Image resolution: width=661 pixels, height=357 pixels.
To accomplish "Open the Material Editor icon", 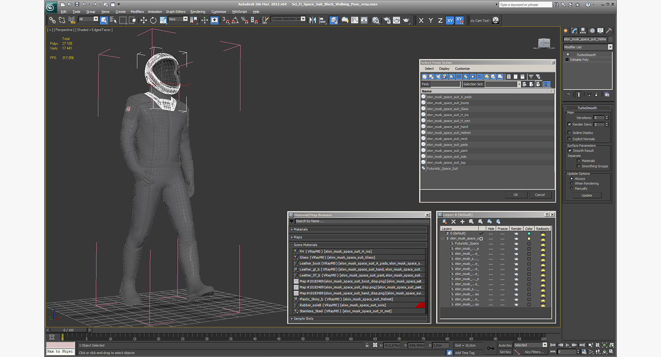I will point(376,20).
